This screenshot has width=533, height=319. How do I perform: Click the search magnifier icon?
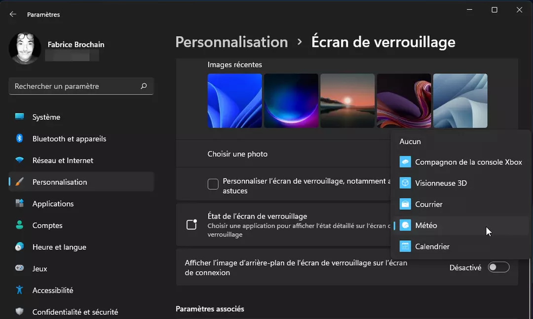[144, 86]
